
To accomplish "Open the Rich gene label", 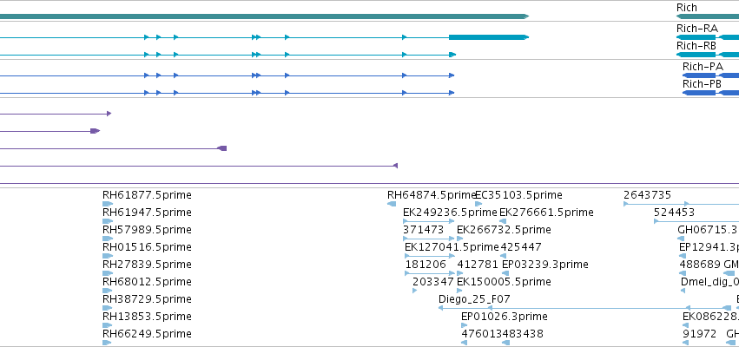I will coord(686,8).
